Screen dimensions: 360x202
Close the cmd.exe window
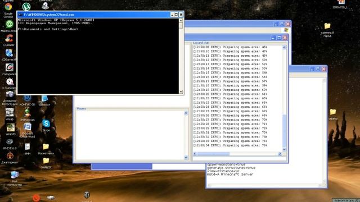pyautogui.click(x=181, y=15)
